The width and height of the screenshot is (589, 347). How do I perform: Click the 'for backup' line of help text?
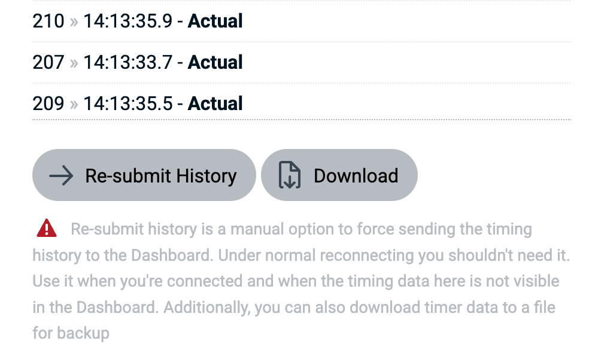[71, 333]
